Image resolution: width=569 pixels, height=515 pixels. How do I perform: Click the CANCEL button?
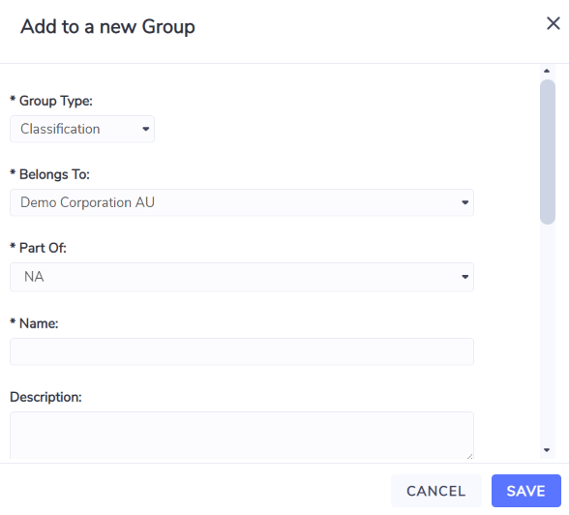click(435, 491)
